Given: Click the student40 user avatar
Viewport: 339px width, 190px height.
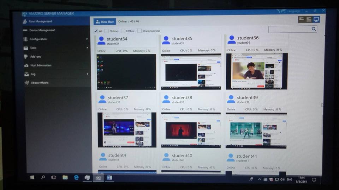Looking at the screenshot, I should pyautogui.click(x=166, y=157).
